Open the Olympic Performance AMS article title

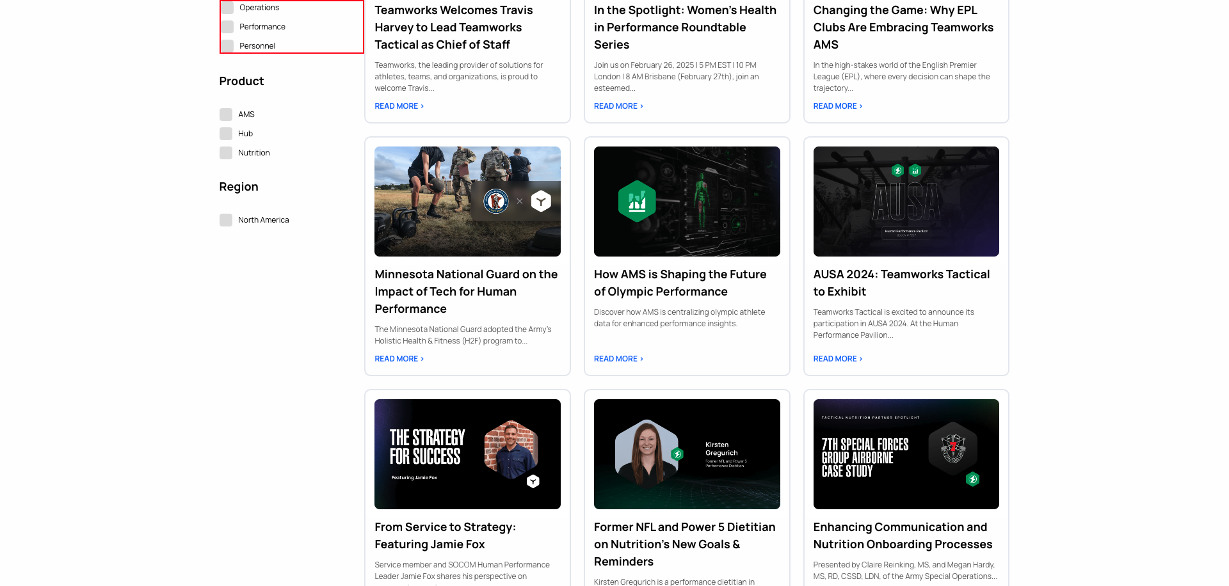(x=679, y=282)
